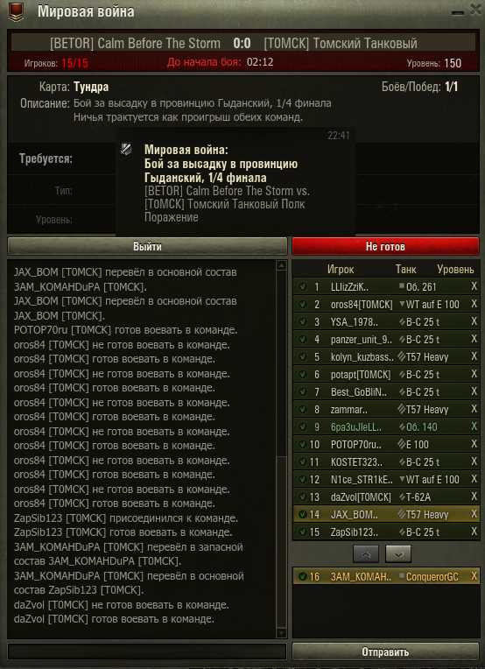Click the chat scrollbar thumb

pos(281,542)
